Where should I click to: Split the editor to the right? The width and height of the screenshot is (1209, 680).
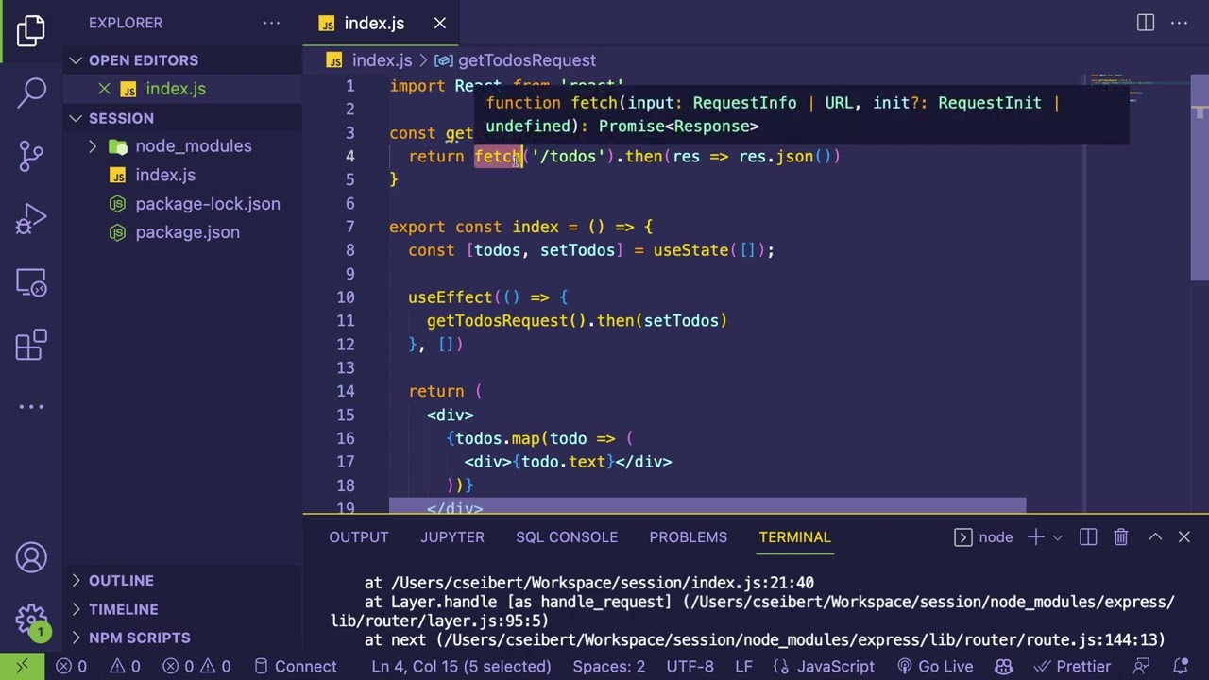point(1146,23)
